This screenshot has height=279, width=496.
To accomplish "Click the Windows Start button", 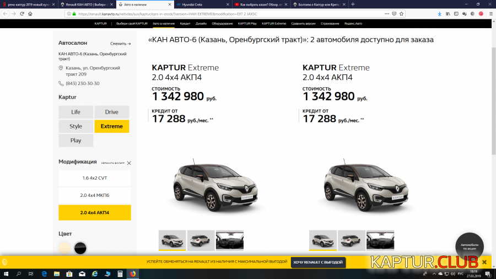I will pos(6,273).
